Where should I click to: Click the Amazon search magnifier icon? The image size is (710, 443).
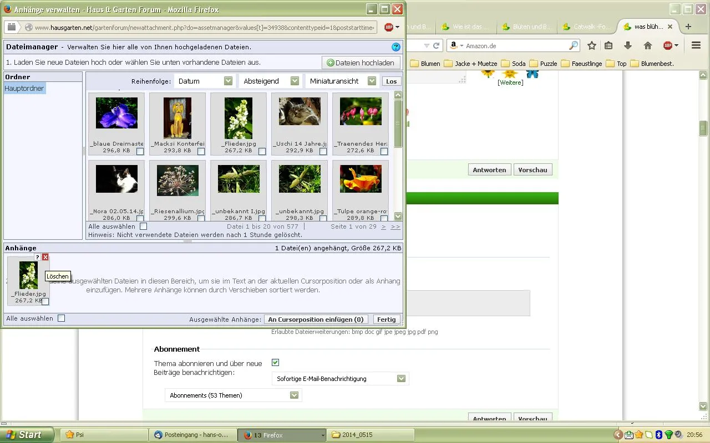point(573,46)
